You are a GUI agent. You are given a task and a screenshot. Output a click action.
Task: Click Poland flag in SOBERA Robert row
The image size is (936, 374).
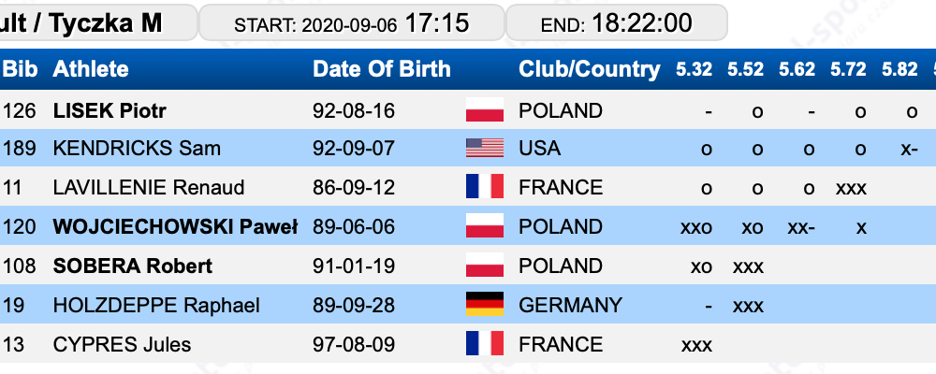484,265
